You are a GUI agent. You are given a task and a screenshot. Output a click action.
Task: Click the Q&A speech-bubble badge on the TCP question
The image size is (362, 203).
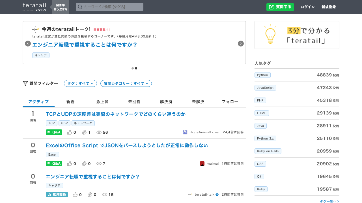tap(54, 132)
